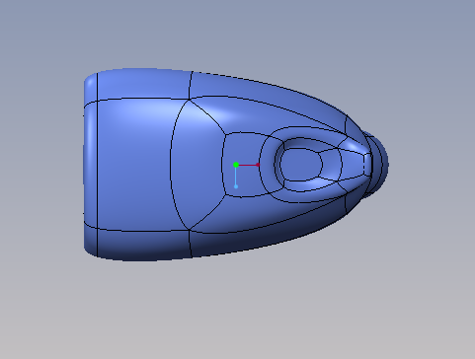This screenshot has height=359, width=475.
Task: Select the cylindrical tip at the model's narrow end
Action: (378, 165)
